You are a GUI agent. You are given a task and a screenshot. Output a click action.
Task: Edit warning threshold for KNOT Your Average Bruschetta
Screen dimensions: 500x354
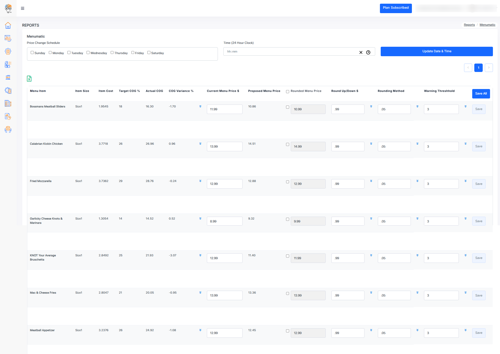click(441, 258)
